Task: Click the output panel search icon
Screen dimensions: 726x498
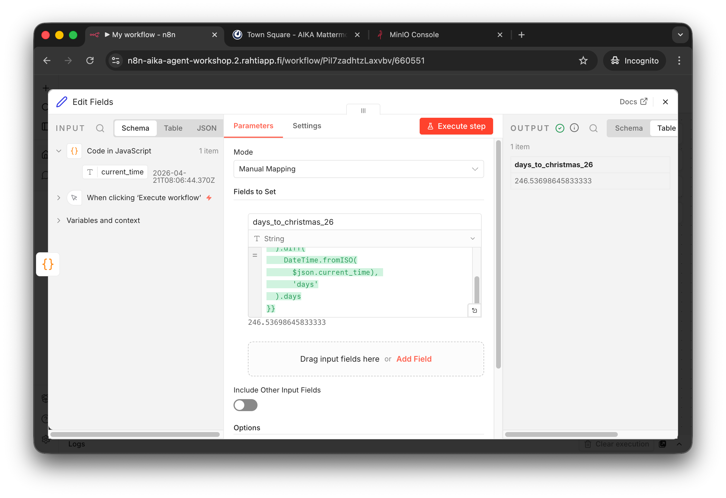Action: click(x=593, y=128)
